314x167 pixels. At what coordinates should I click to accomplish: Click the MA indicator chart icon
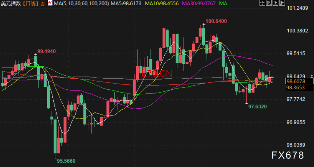point(50,3)
